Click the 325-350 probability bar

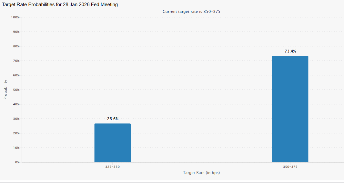(112, 143)
